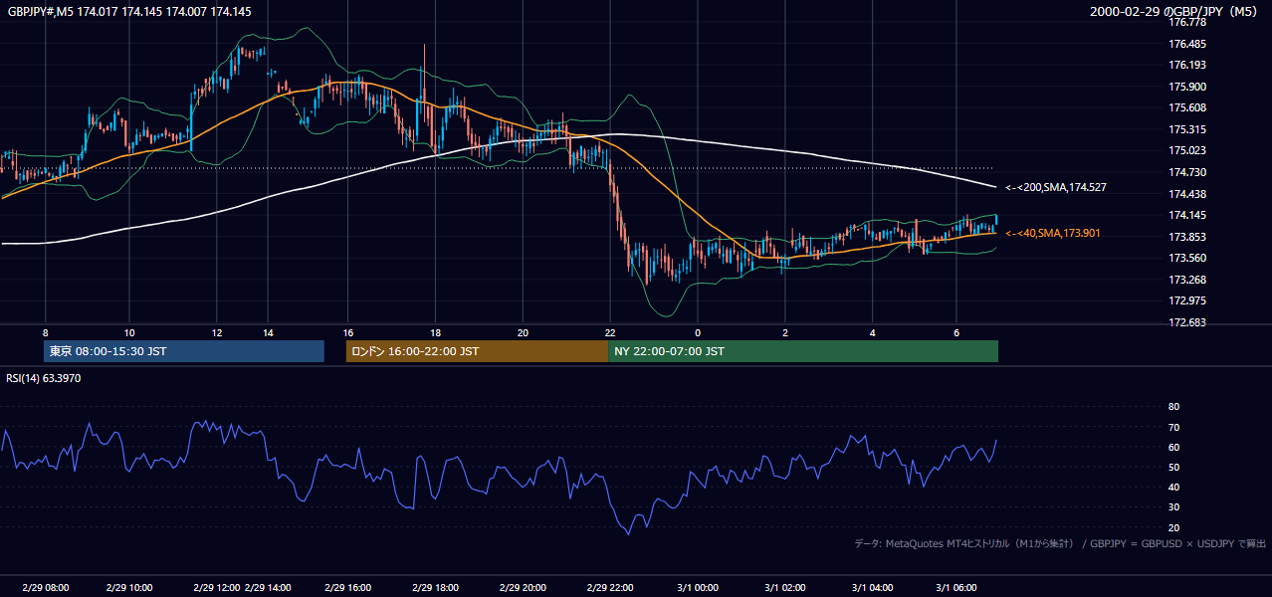
Task: Select the 173.560 price axis value
Action: pos(1187,258)
